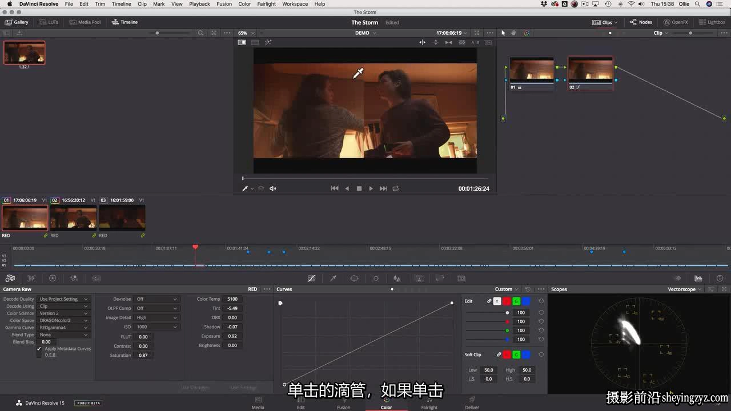Viewport: 731px width, 411px height.
Task: Open the Vectorscope type dropdown
Action: [685, 289]
